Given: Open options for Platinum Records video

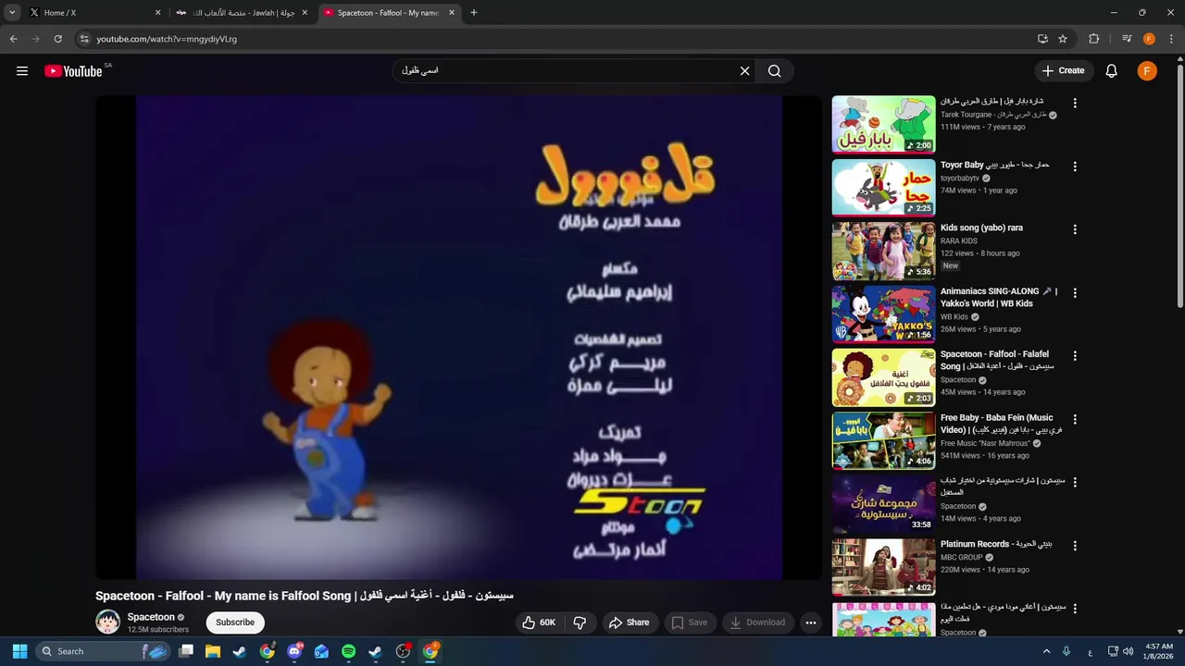Looking at the screenshot, I should click(1075, 546).
